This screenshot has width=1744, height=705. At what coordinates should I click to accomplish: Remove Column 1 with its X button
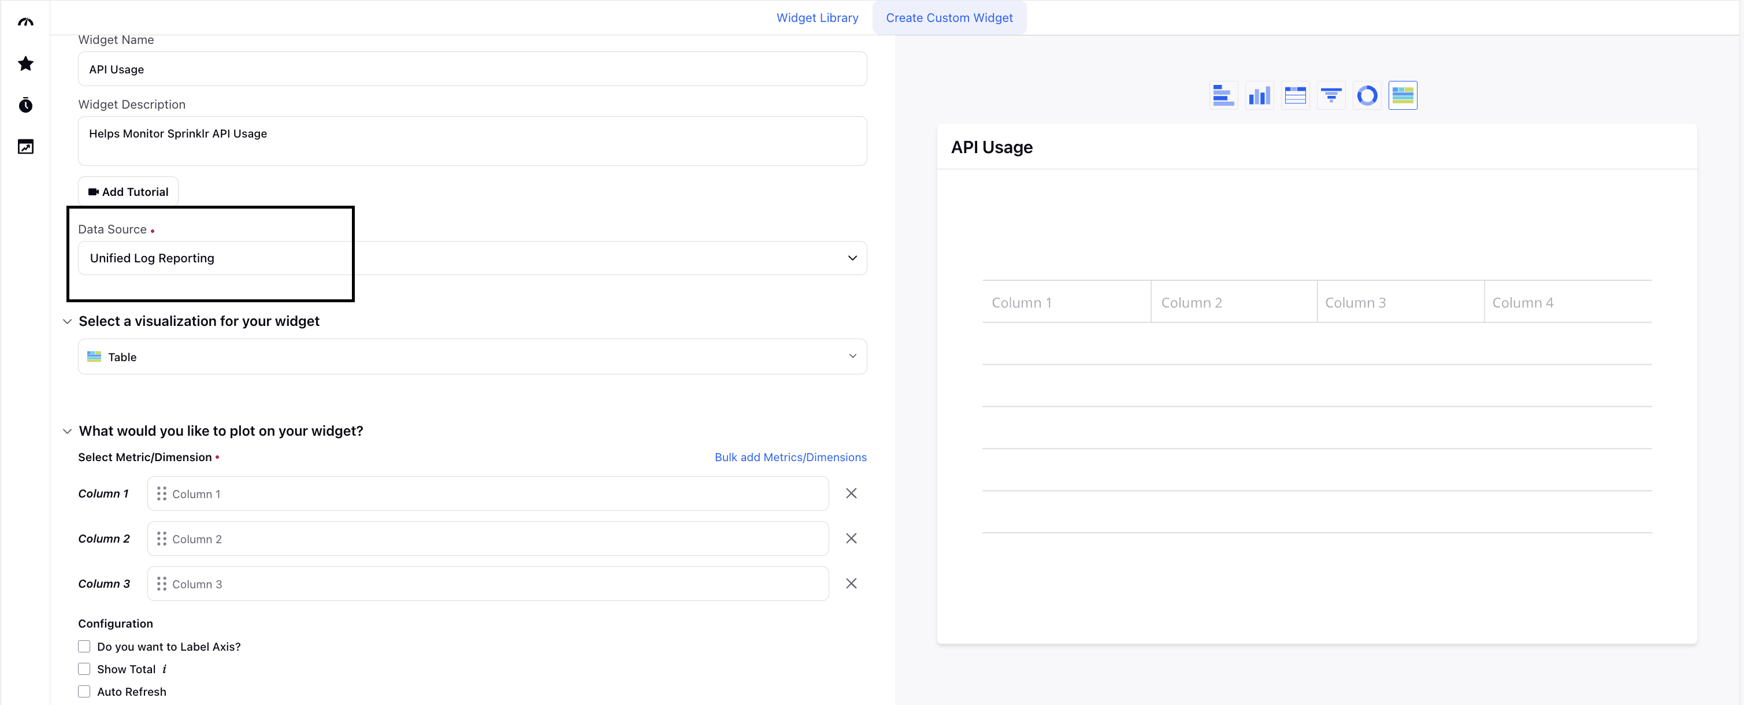[851, 493]
